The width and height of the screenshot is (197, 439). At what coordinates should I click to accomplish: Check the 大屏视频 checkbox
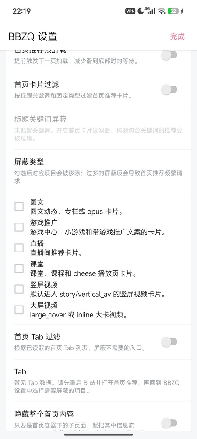[x=19, y=310]
